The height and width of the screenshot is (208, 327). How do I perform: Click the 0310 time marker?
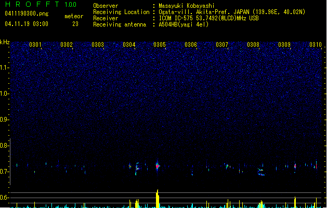[x=316, y=45]
